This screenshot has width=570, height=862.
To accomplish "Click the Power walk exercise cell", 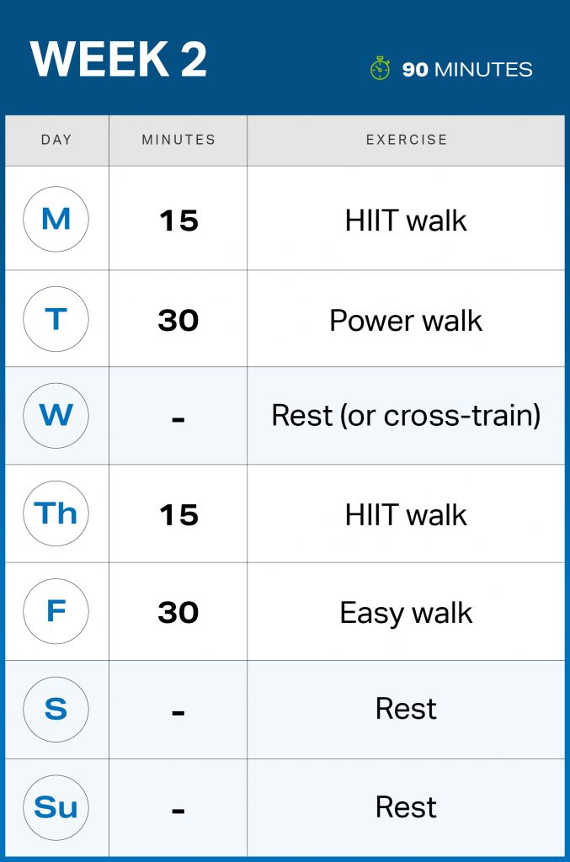I will point(406,320).
